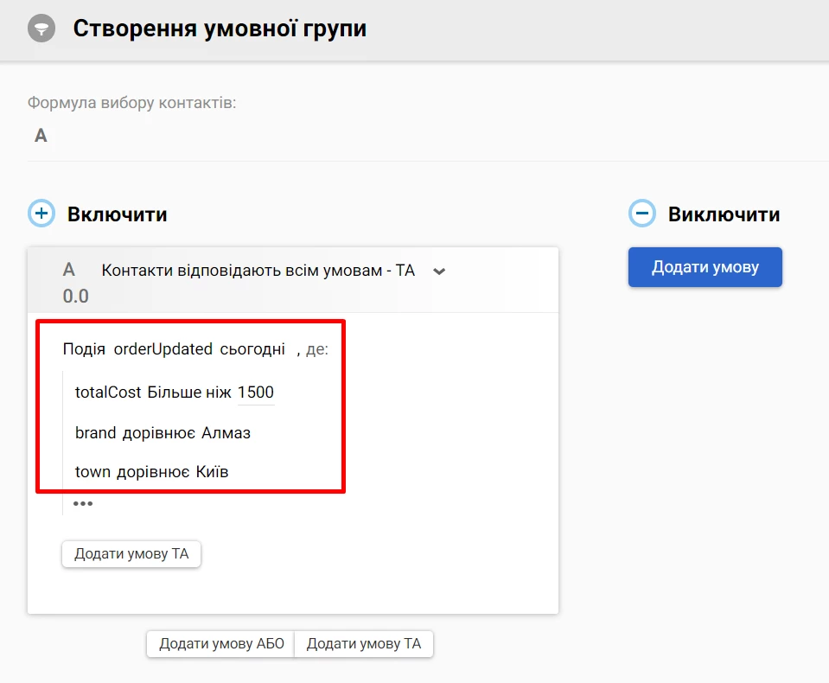
Task: Click Додати умову ТА inside group A
Action: [131, 554]
